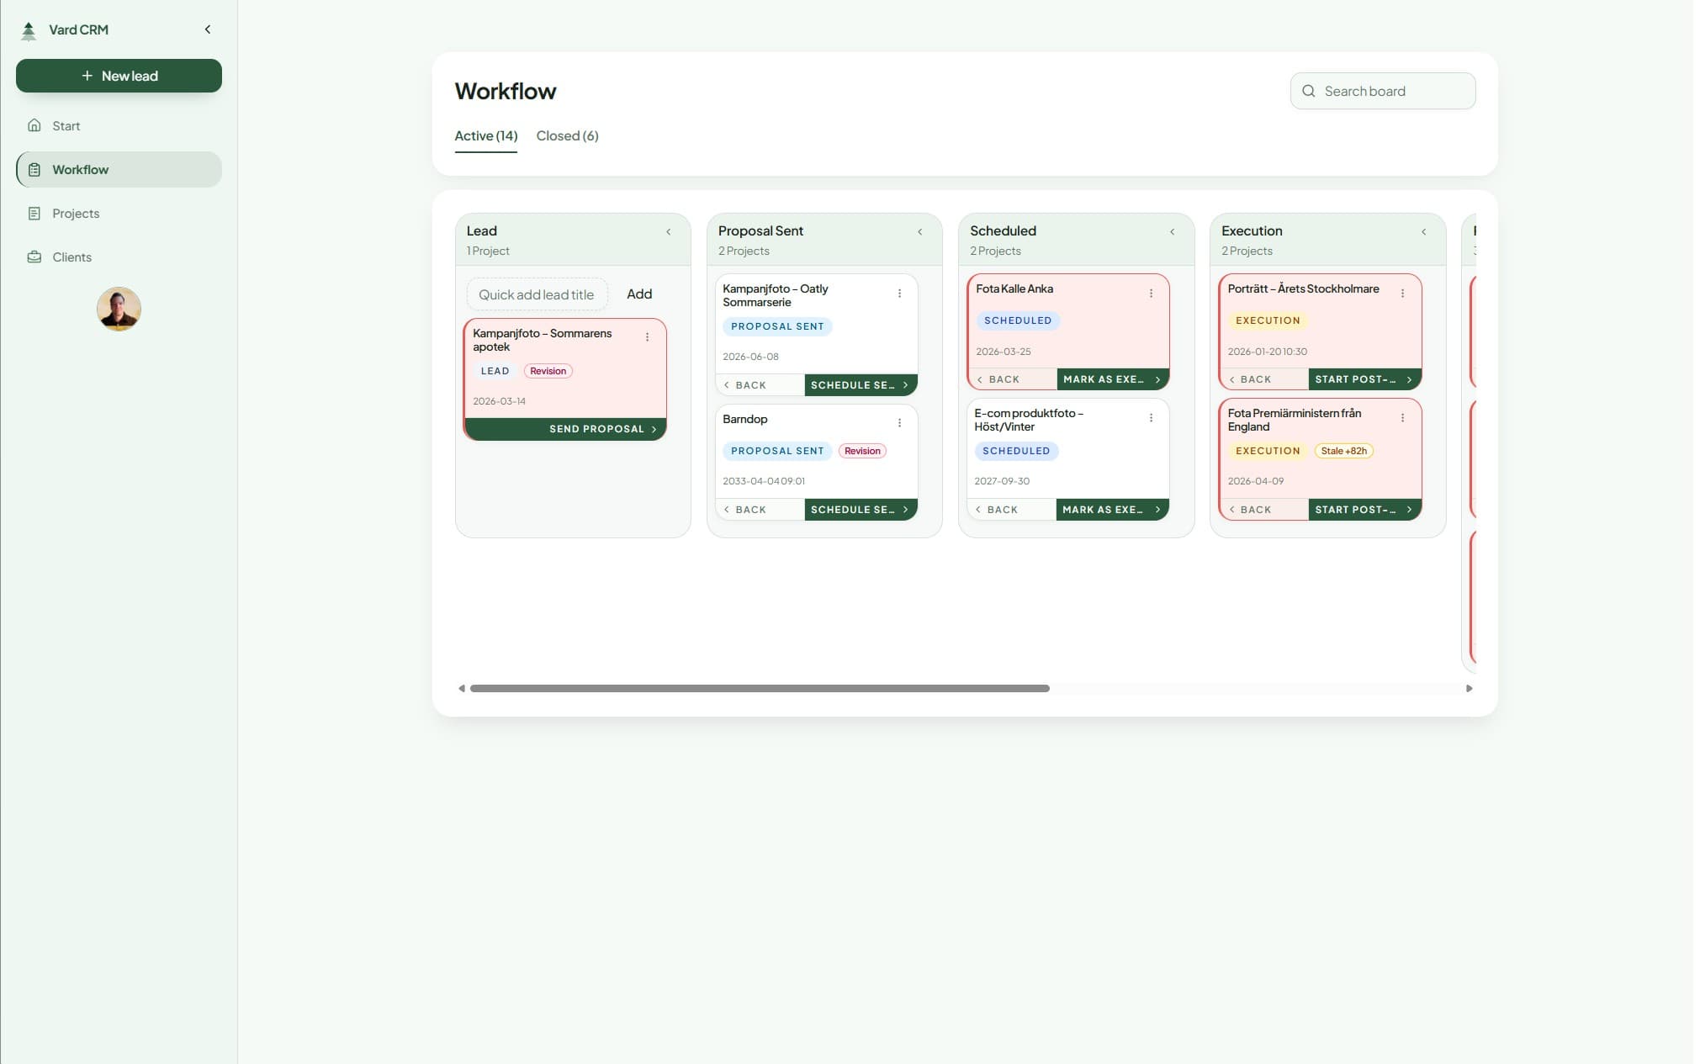Mark Fota Kalle Anka as executed
Image resolution: width=1700 pixels, height=1064 pixels.
1106,379
